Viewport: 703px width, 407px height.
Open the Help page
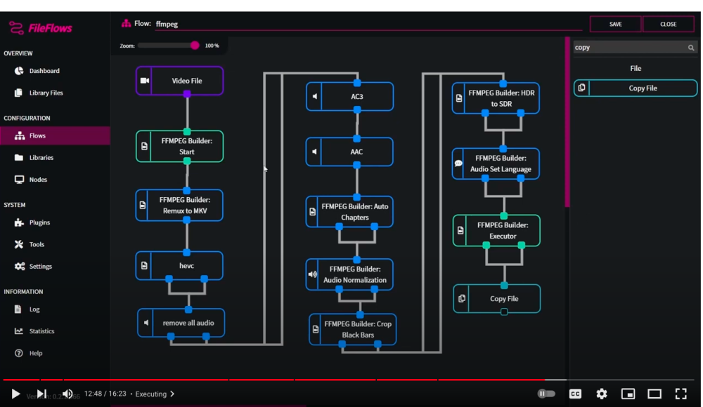tap(35, 353)
